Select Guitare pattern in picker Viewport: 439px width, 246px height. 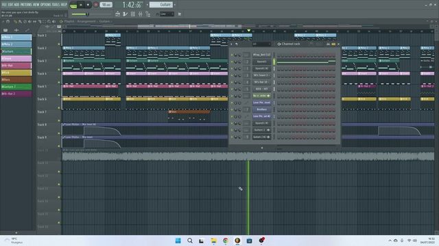[16, 51]
